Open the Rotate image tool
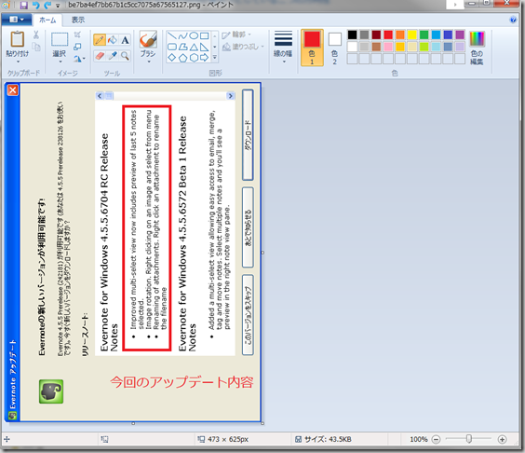525x453 pixels. click(79, 59)
